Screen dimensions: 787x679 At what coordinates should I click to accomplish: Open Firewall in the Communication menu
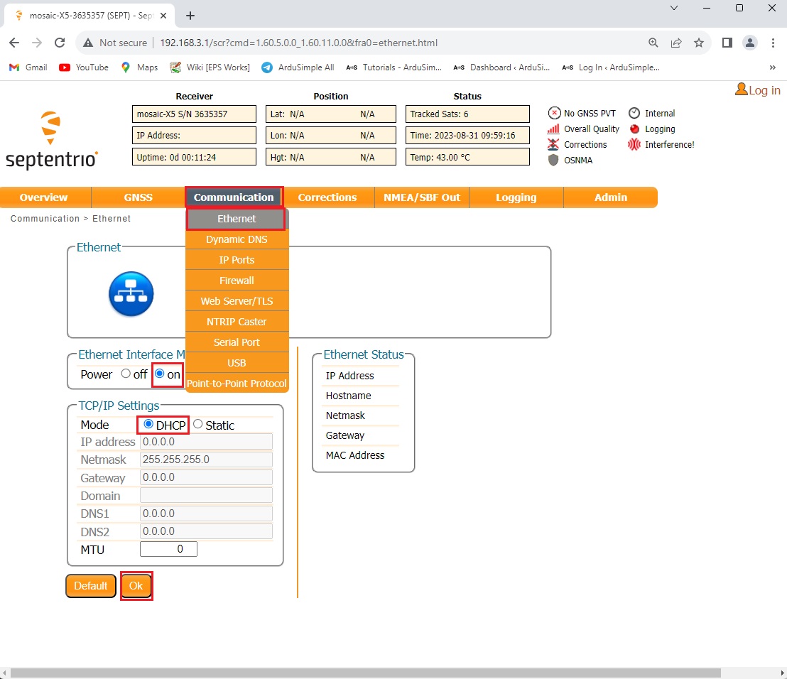point(237,281)
